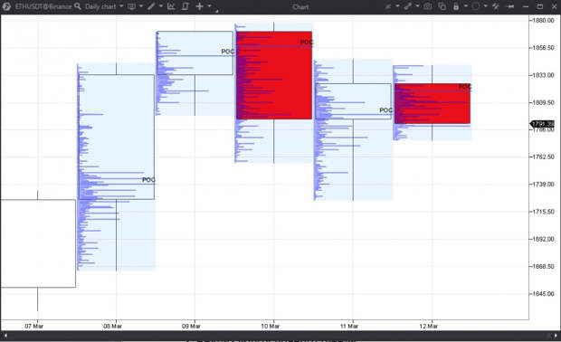Click the duplicate chart window icon
Image resolution: width=561 pixels, height=342 pixels.
pos(442,6)
